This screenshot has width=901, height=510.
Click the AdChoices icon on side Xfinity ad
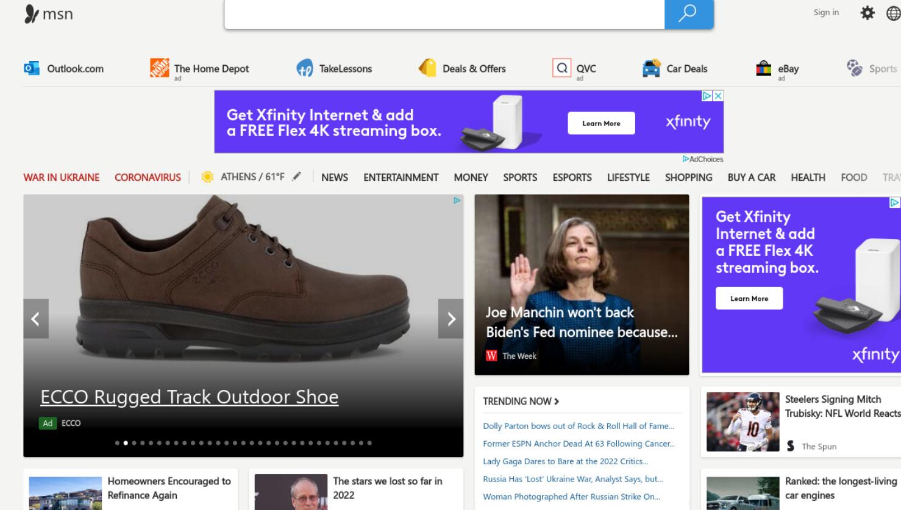(x=895, y=202)
